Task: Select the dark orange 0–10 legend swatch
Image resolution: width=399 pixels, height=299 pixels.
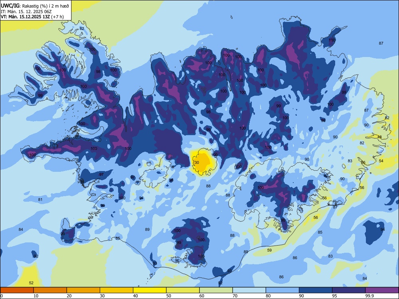Action: coord(17,290)
